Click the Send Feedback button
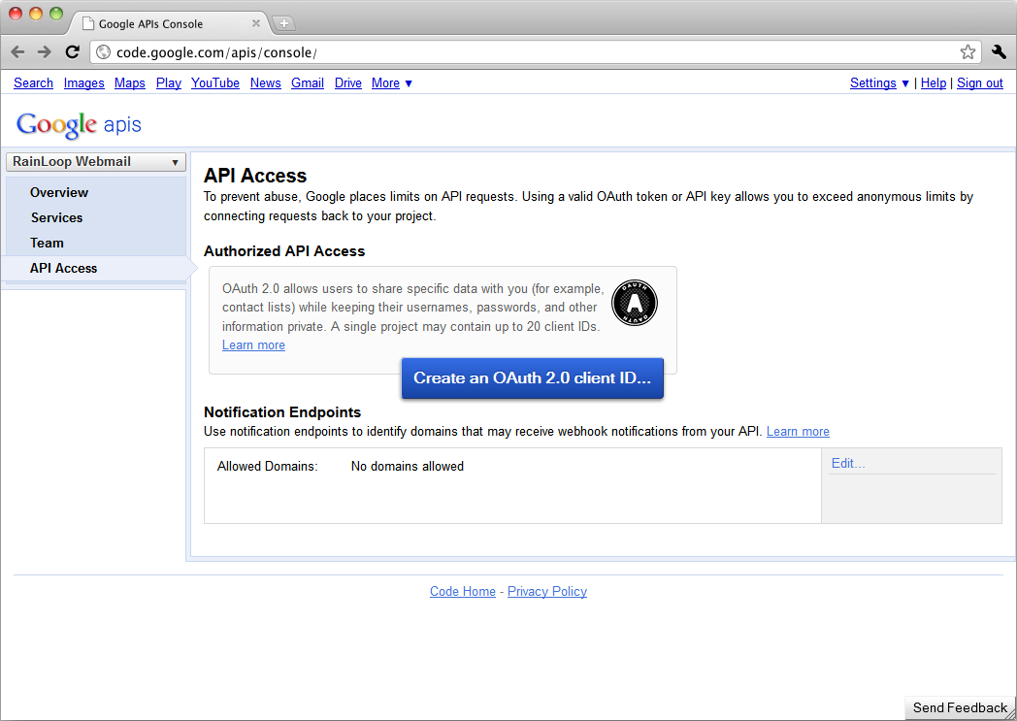Viewport: 1017px width, 721px height. pyautogui.click(x=960, y=708)
